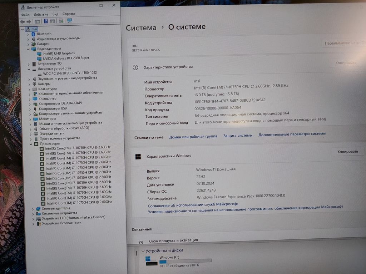
Task: Open the Защита системы link
Action: [238, 136]
